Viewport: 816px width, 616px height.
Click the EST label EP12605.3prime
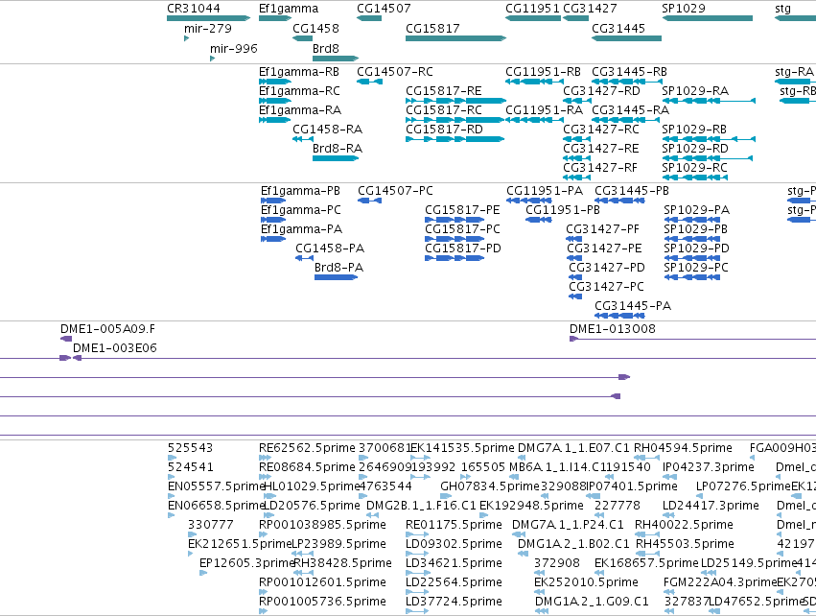pyautogui.click(x=247, y=563)
